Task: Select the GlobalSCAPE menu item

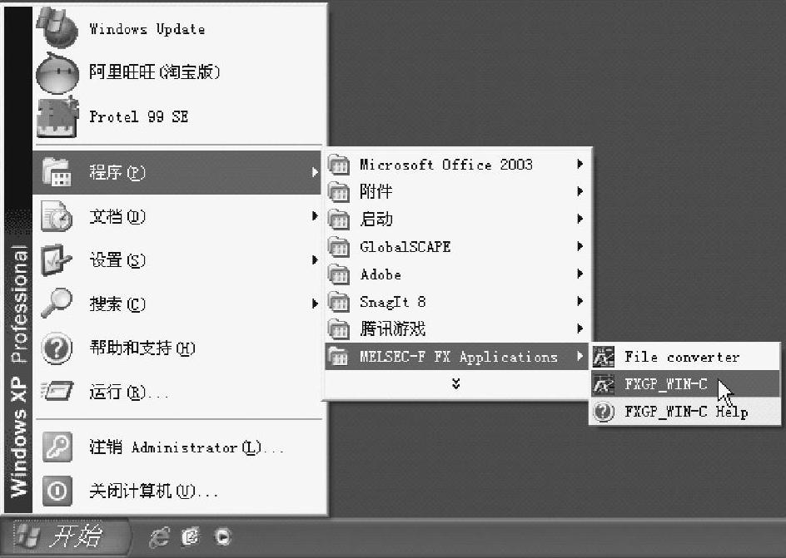Action: (x=456, y=247)
